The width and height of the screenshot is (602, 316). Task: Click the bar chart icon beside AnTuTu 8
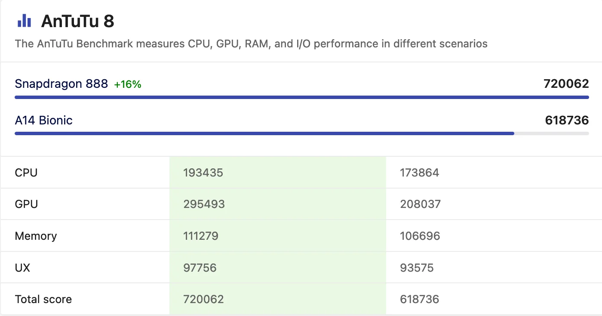click(24, 20)
